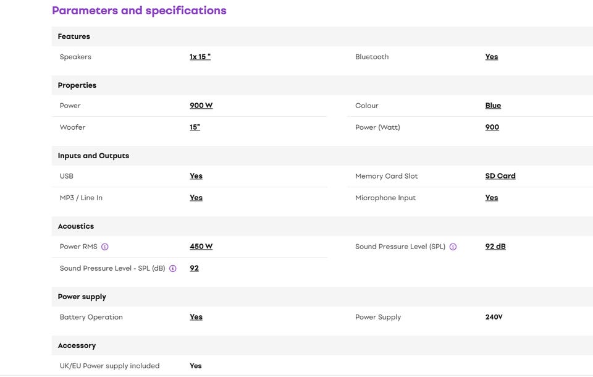Viewport: 593px width, 377px height.
Task: Open the 'Blue' colour link
Action: 493,106
